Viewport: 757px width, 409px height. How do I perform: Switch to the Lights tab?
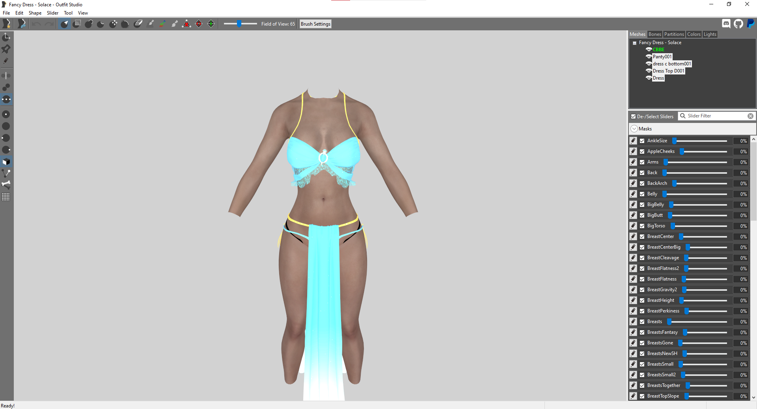coord(710,34)
